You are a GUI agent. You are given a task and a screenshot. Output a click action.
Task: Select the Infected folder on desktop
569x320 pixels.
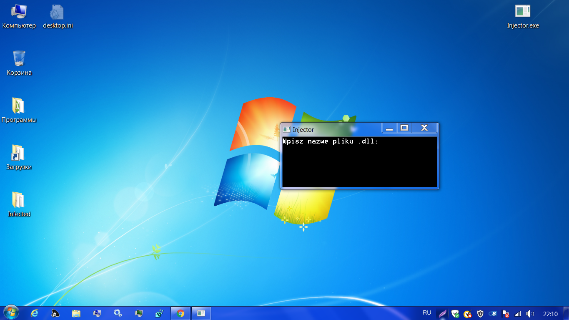(19, 205)
